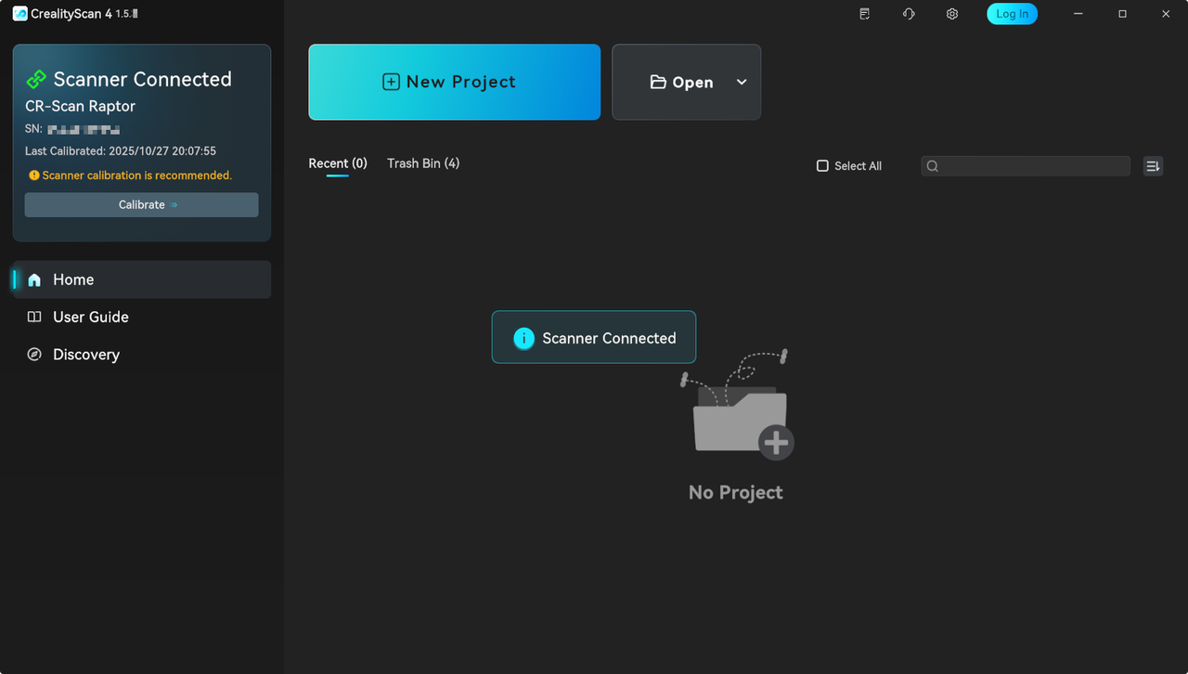Switch to the Trash Bin tab
Image resolution: width=1188 pixels, height=674 pixels.
(423, 163)
